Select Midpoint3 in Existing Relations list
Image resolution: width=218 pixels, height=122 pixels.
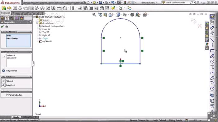tap(11, 55)
